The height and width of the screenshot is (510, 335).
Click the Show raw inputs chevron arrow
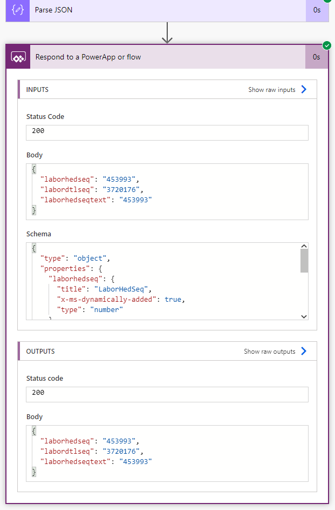click(304, 90)
